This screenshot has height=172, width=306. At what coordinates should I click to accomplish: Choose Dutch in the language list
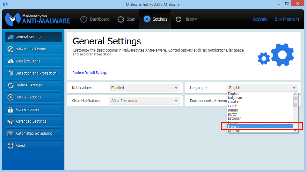(260, 114)
